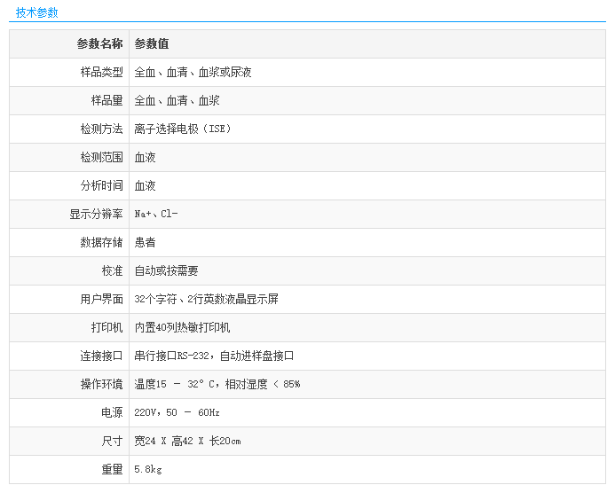Select the 参数名称 column header
Screen dimensions: 615x493
(x=99, y=43)
